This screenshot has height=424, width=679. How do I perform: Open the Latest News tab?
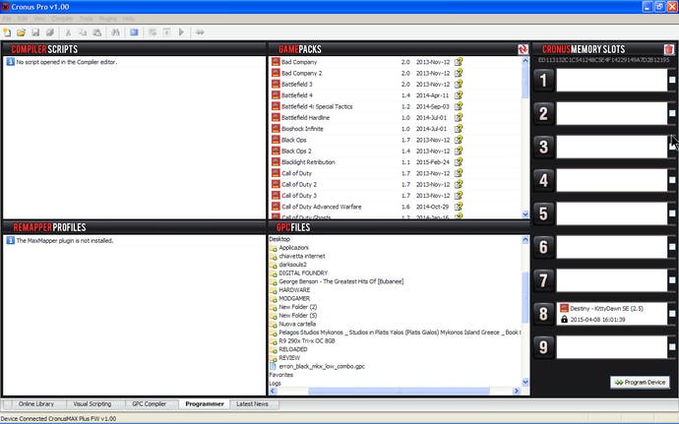point(252,404)
